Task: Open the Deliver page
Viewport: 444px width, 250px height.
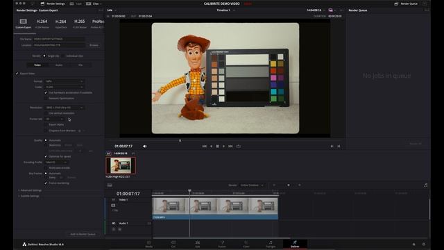Action: (x=295, y=244)
